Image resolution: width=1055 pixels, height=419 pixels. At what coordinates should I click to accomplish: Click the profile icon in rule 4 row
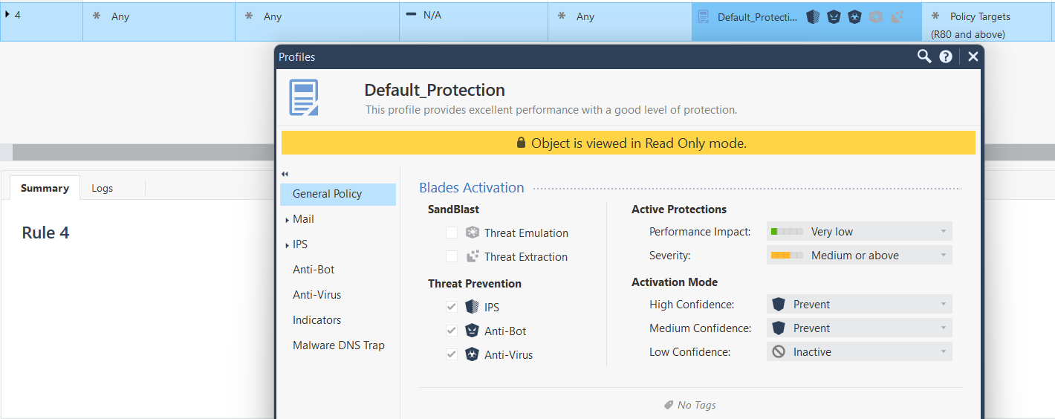(x=703, y=17)
